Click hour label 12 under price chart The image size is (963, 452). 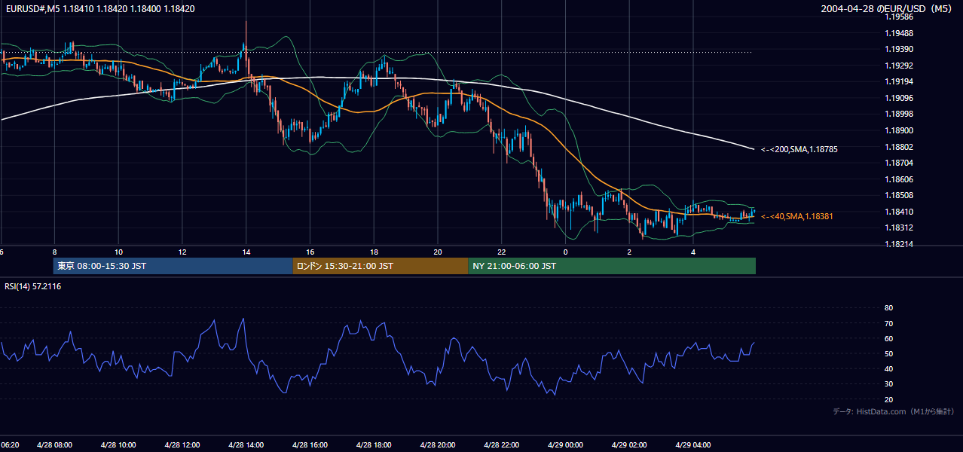click(182, 252)
